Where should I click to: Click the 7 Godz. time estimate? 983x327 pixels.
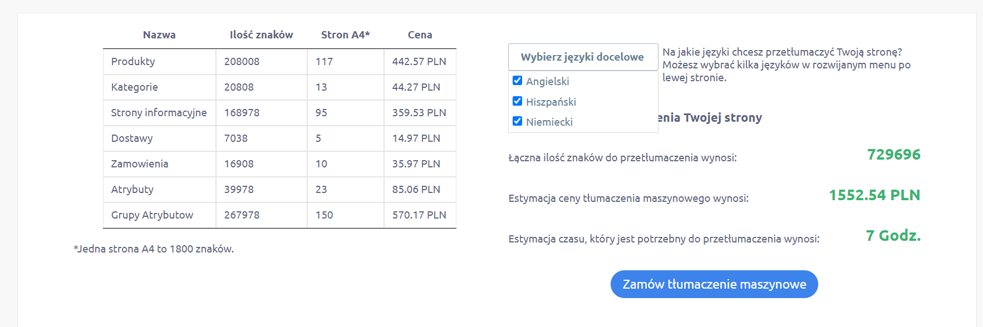tap(893, 236)
